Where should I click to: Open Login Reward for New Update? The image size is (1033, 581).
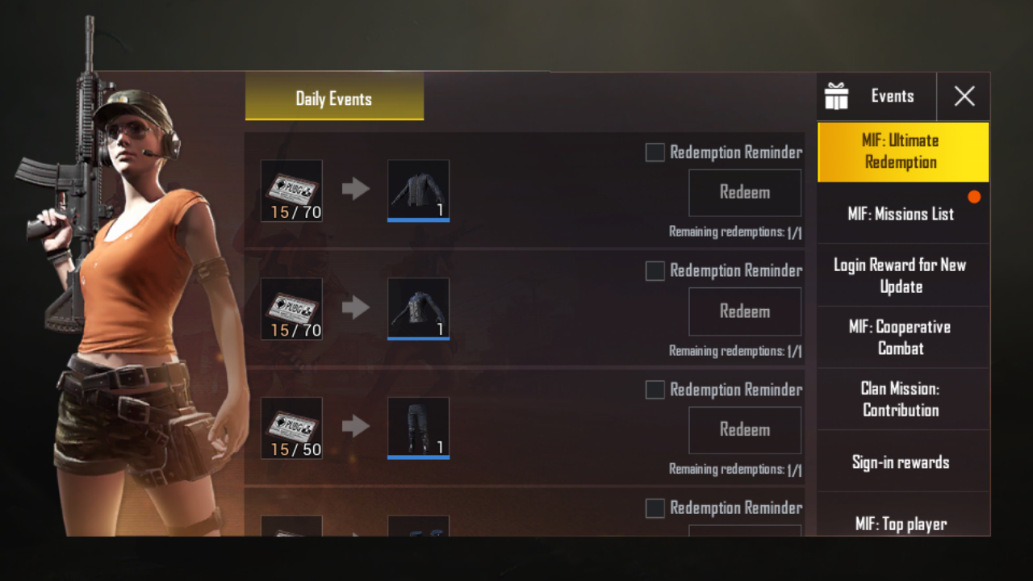[x=903, y=276]
